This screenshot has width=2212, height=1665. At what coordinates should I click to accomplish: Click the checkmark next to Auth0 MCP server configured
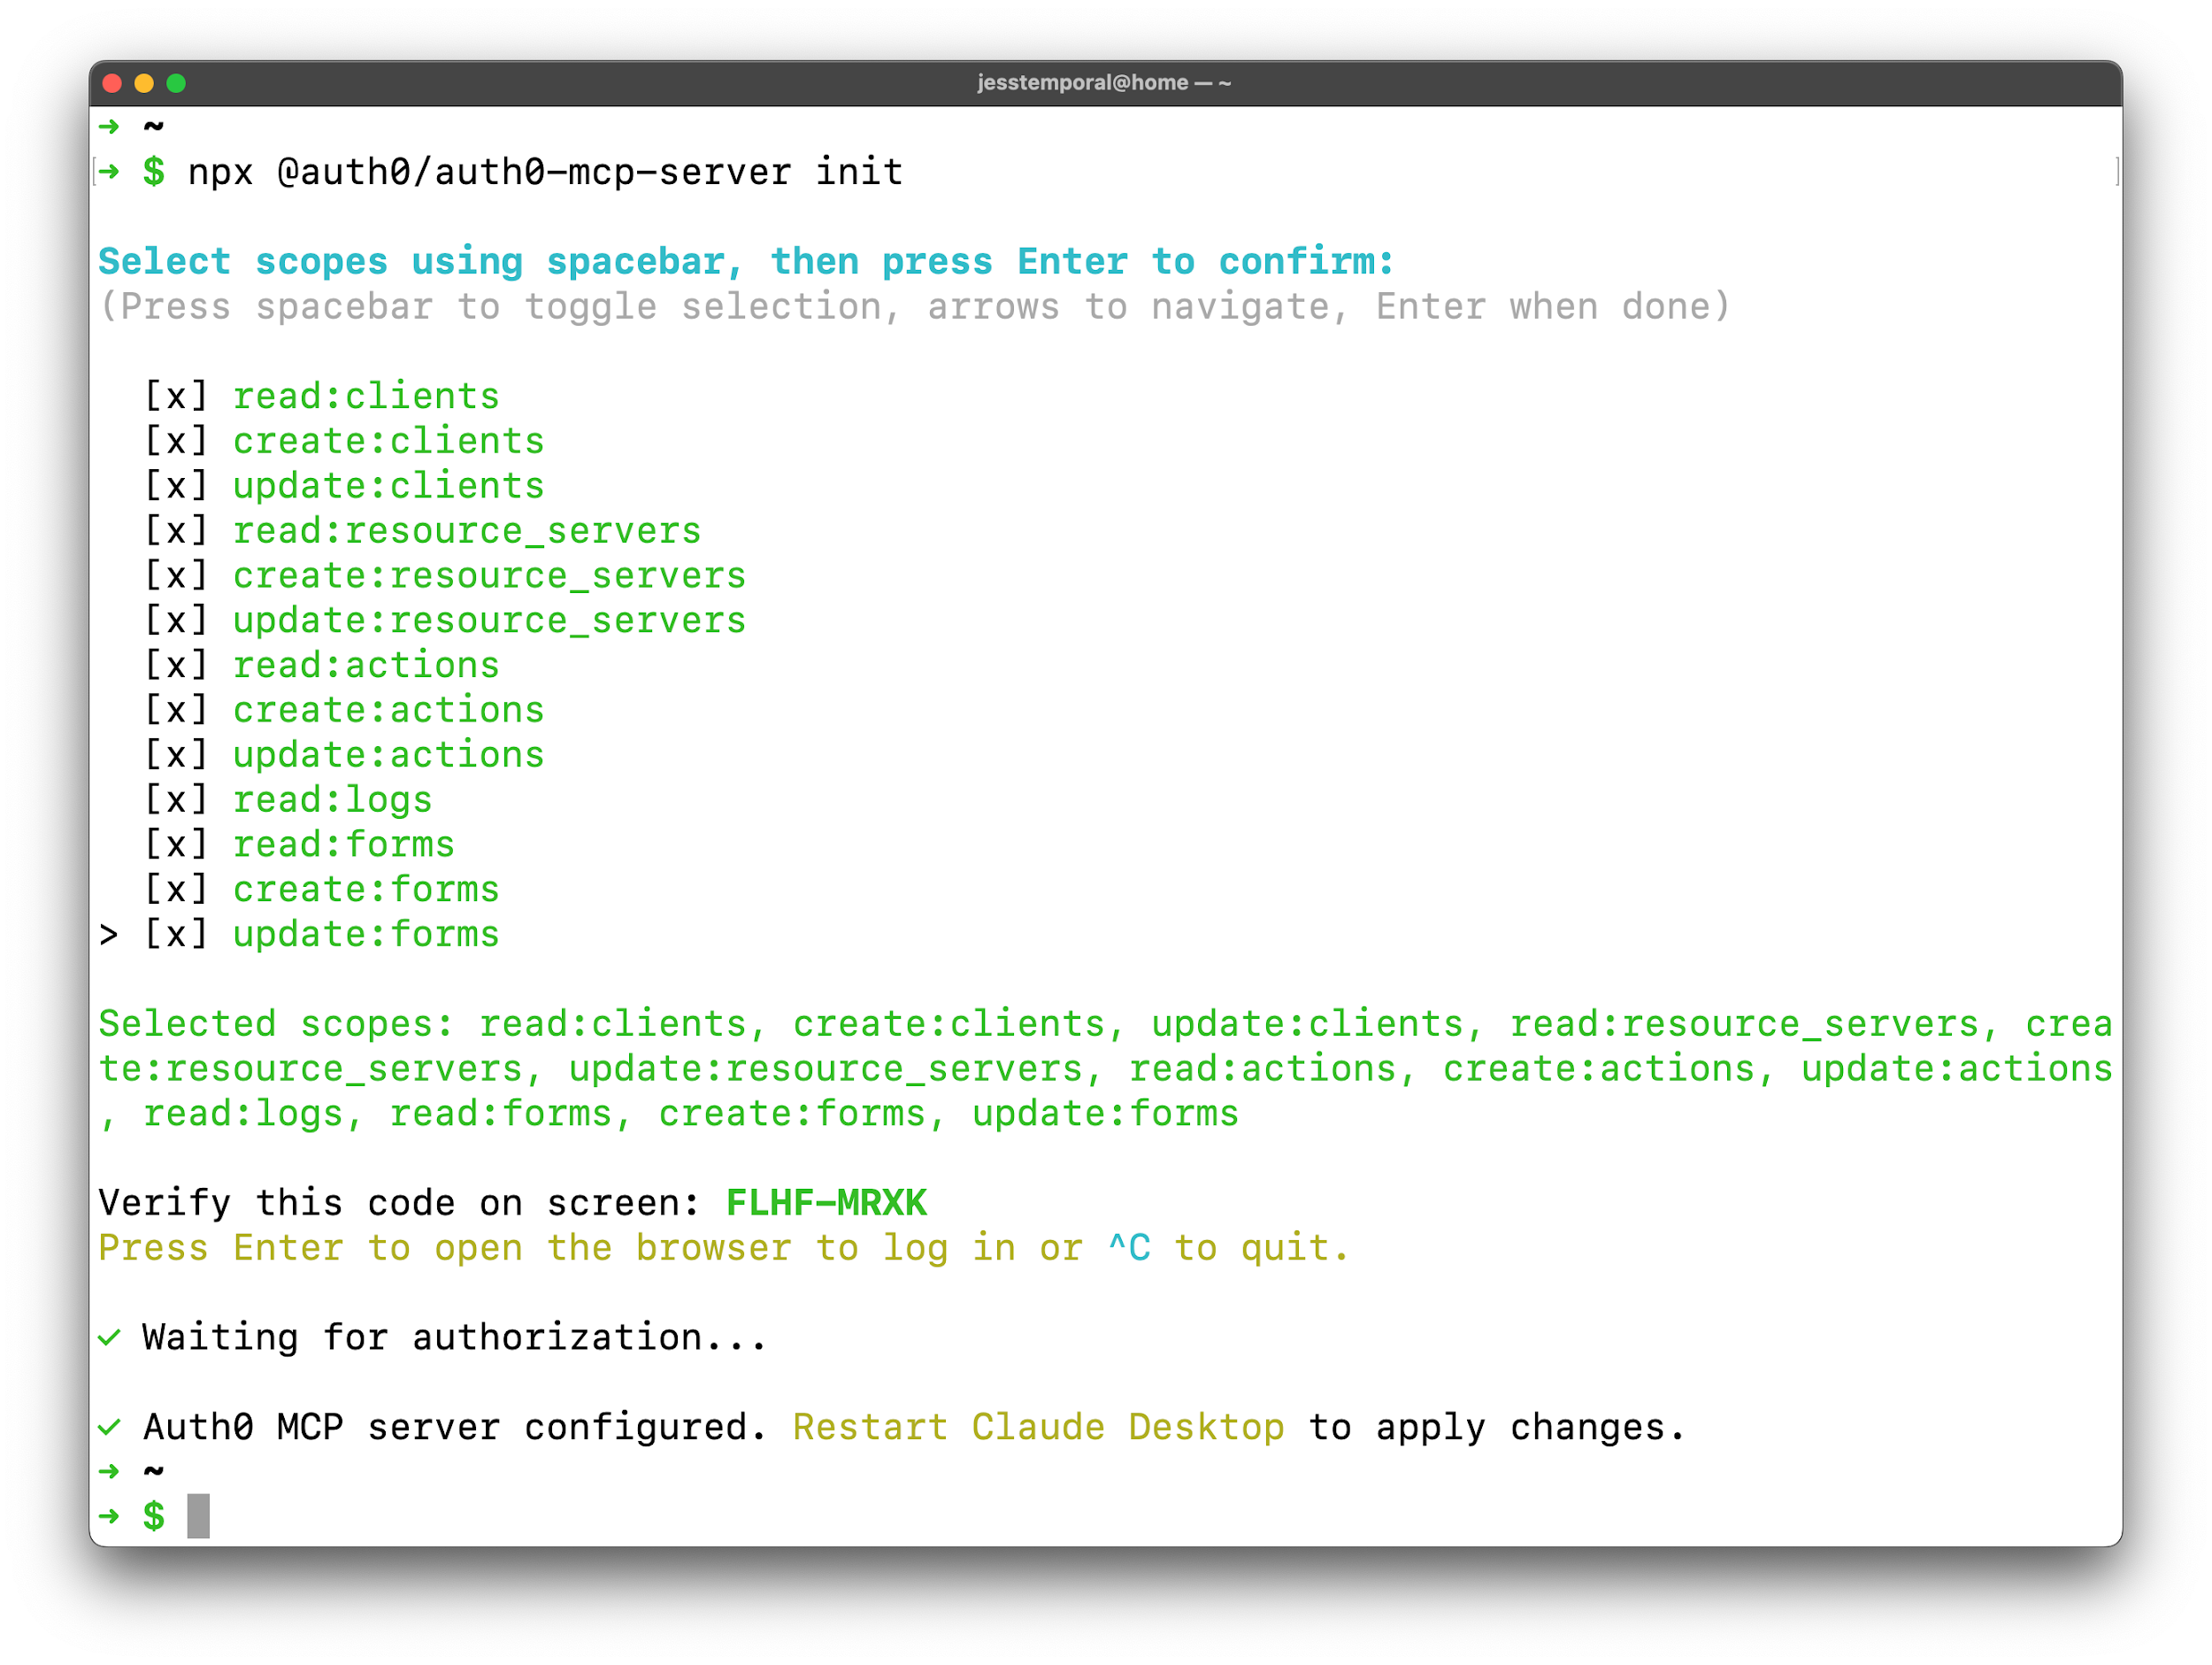point(109,1427)
